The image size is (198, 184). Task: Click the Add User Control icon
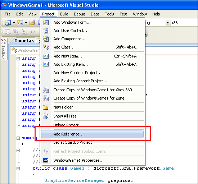pyautogui.click(x=45, y=31)
